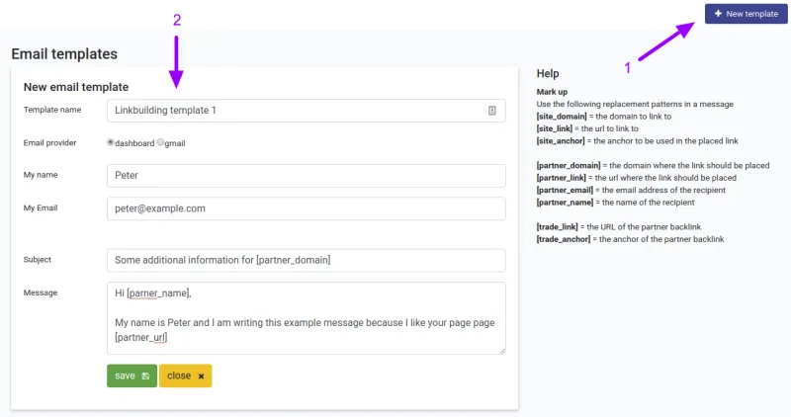The image size is (791, 417).
Task: Click the plus icon on New template
Action: [719, 14]
